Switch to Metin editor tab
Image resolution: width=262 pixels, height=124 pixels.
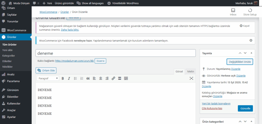[191, 71]
